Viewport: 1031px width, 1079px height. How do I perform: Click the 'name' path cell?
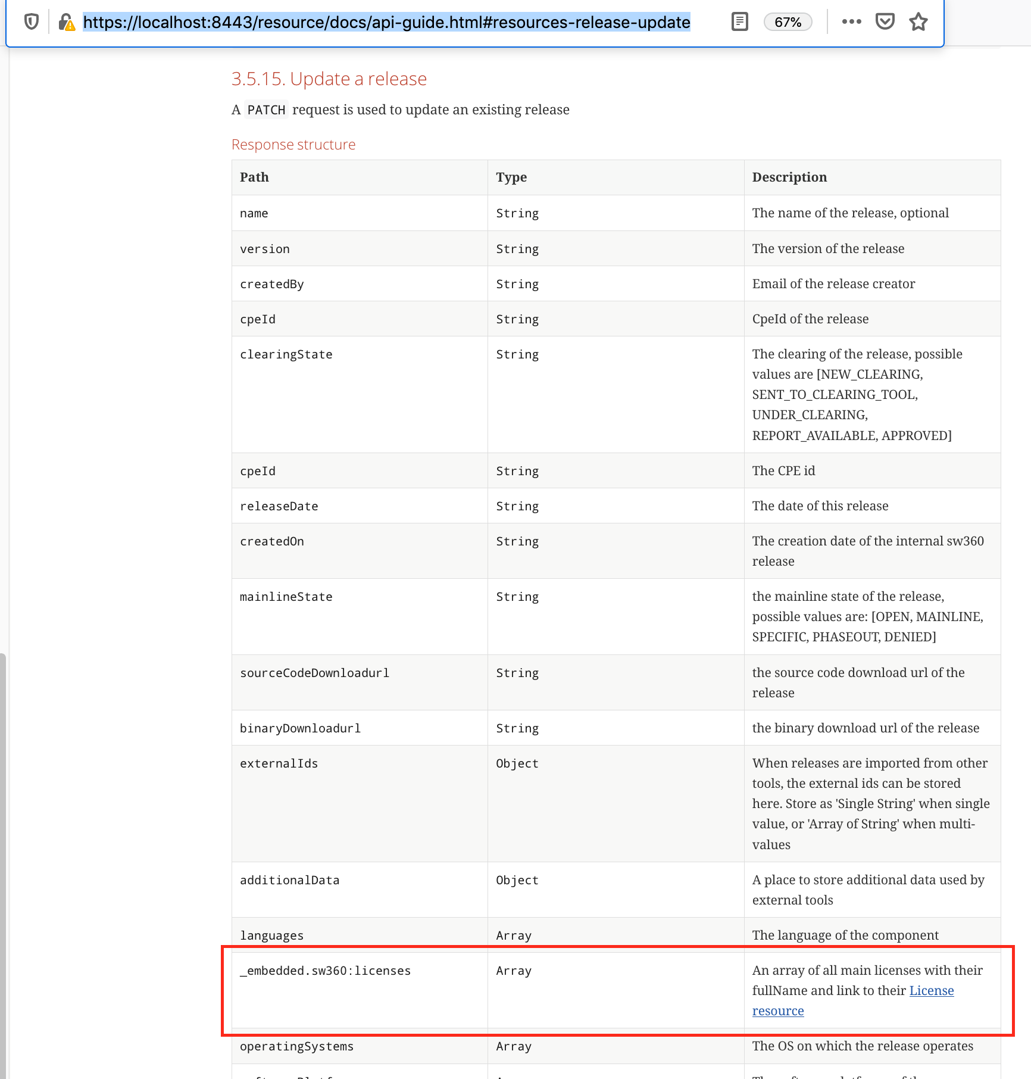pyautogui.click(x=360, y=213)
